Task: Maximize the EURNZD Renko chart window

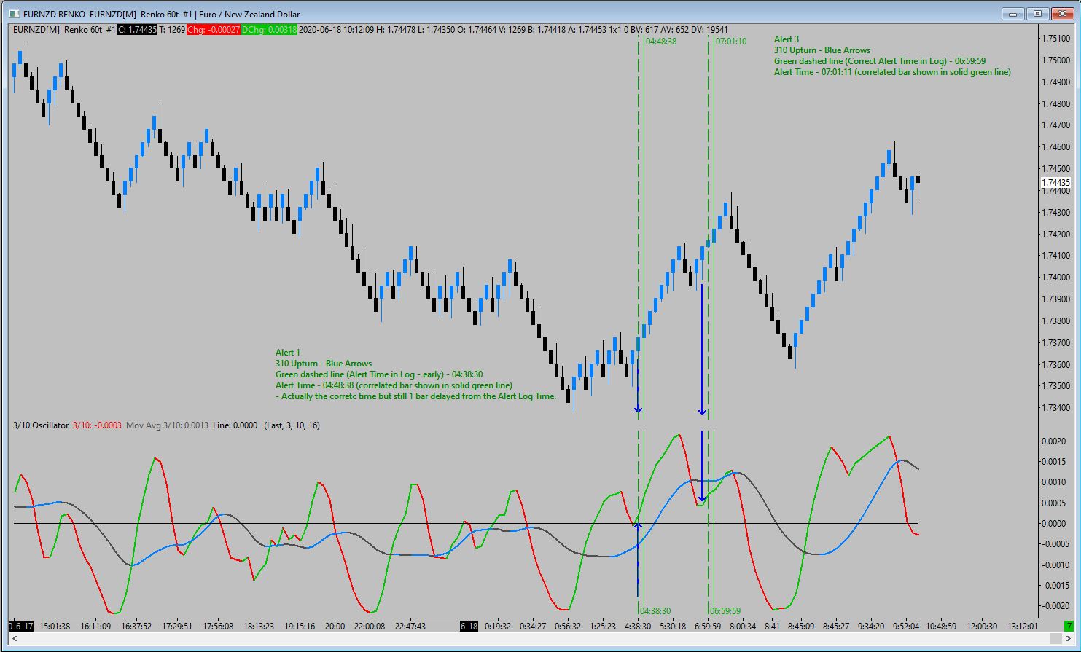Action: point(1037,13)
